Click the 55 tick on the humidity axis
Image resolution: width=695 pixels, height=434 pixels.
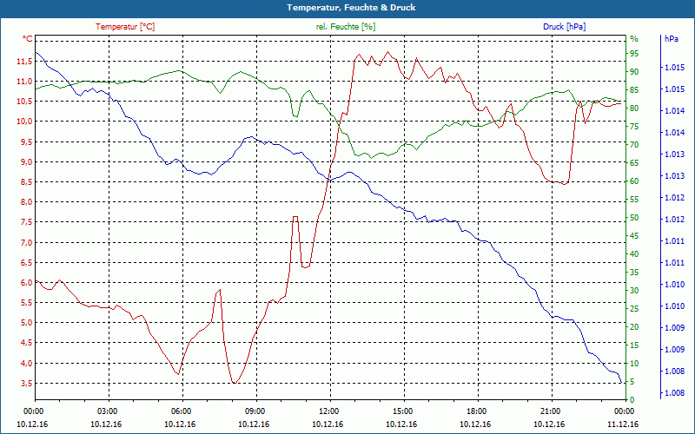(634, 200)
